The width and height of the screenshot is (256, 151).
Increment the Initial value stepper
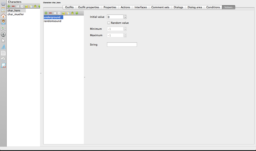[125, 16]
